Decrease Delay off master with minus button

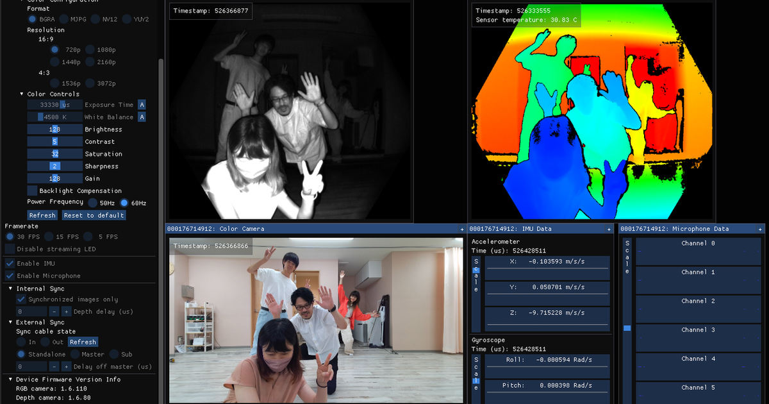tap(54, 367)
